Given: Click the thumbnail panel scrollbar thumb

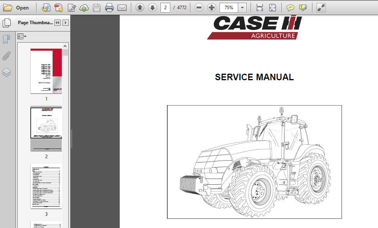Looking at the screenshot, I should [x=65, y=53].
